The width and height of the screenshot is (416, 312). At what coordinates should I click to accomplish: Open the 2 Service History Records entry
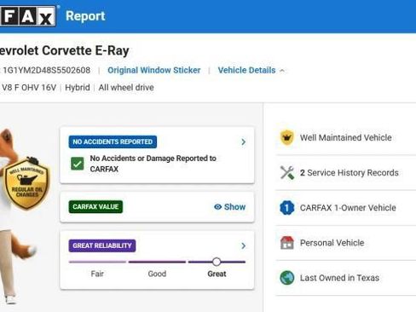pos(350,172)
